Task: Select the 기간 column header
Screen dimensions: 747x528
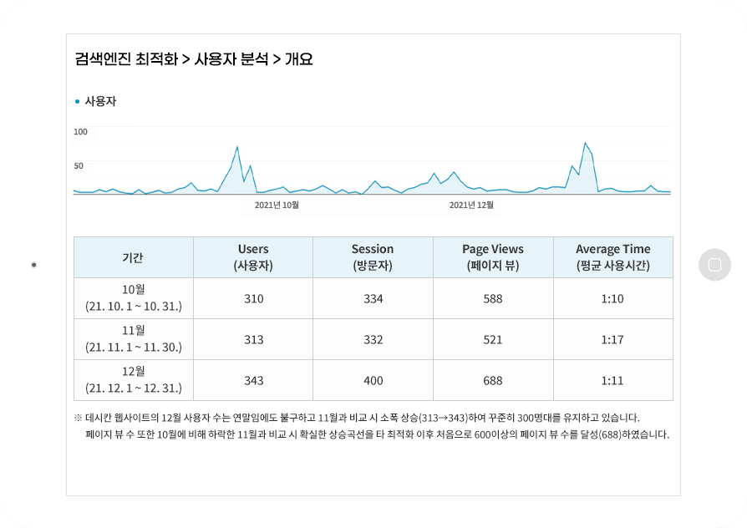Action: pyautogui.click(x=134, y=257)
